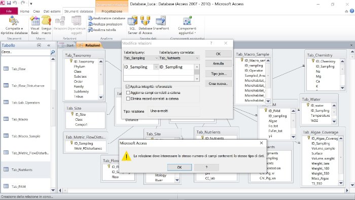Viewport: 355px width, 200px height.
Task: Click Annulla in Modifica relazioni dialog
Action: coord(218,63)
